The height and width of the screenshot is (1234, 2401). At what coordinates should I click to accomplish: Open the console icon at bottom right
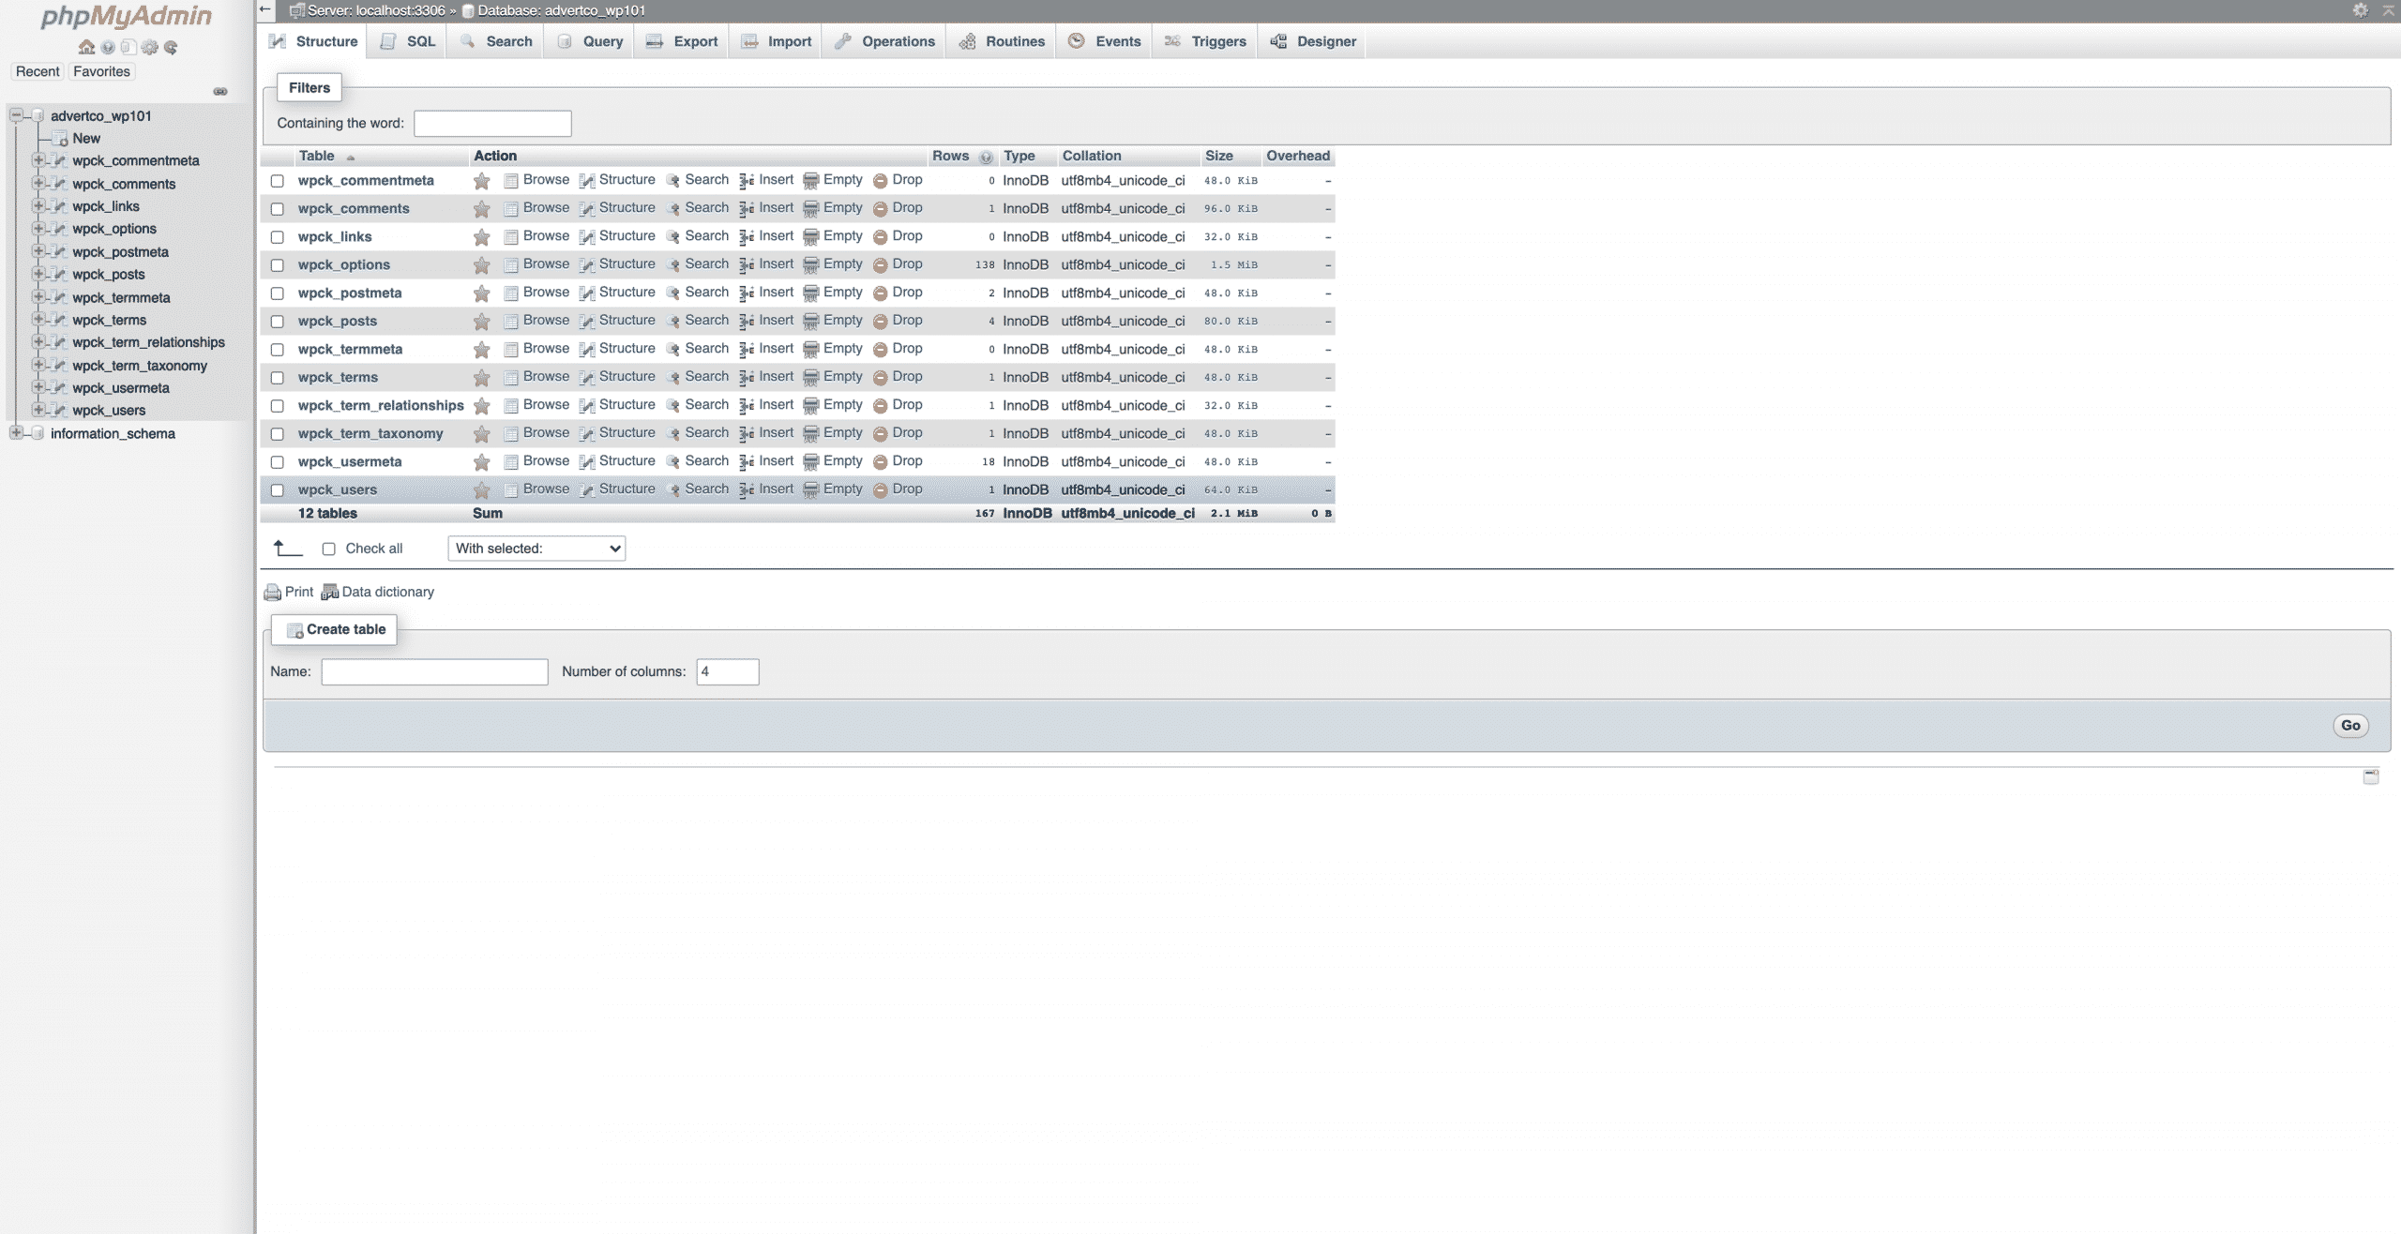pyautogui.click(x=2370, y=776)
